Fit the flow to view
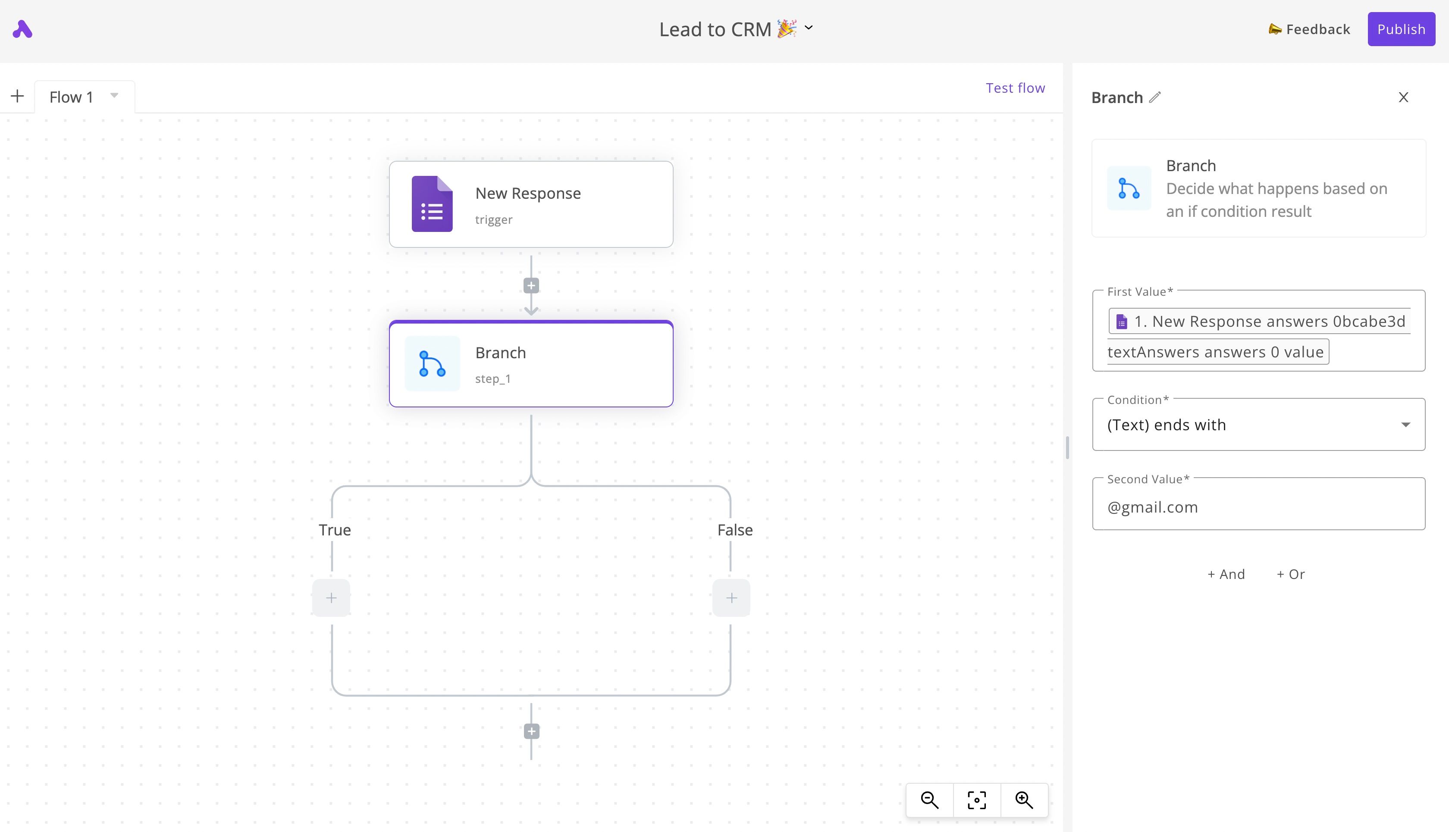The width and height of the screenshot is (1449, 832). tap(977, 800)
